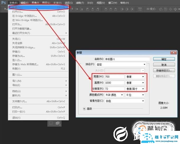
Task: Open the 8 位 bit depth dropdown
Action: coord(135,95)
